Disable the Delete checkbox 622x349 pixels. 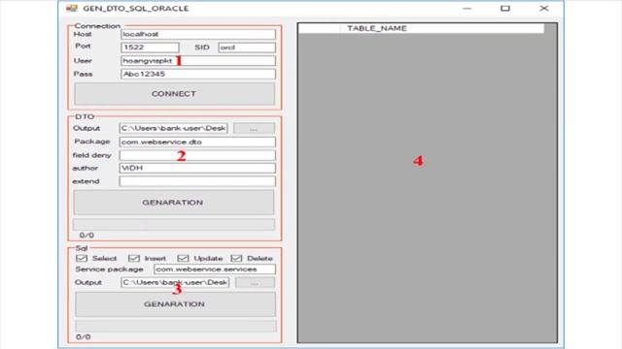point(236,258)
